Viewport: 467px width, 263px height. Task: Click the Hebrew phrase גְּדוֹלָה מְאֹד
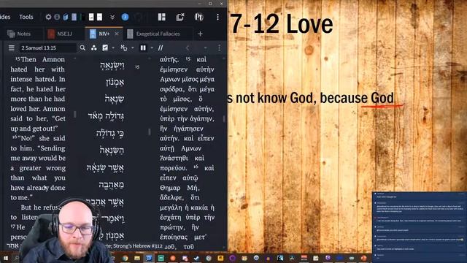[106, 116]
